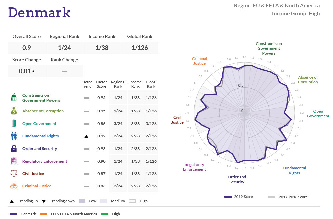Image resolution: width=333 pixels, height=219 pixels.
Task: Select the Global Rank column header
Action: click(x=151, y=84)
